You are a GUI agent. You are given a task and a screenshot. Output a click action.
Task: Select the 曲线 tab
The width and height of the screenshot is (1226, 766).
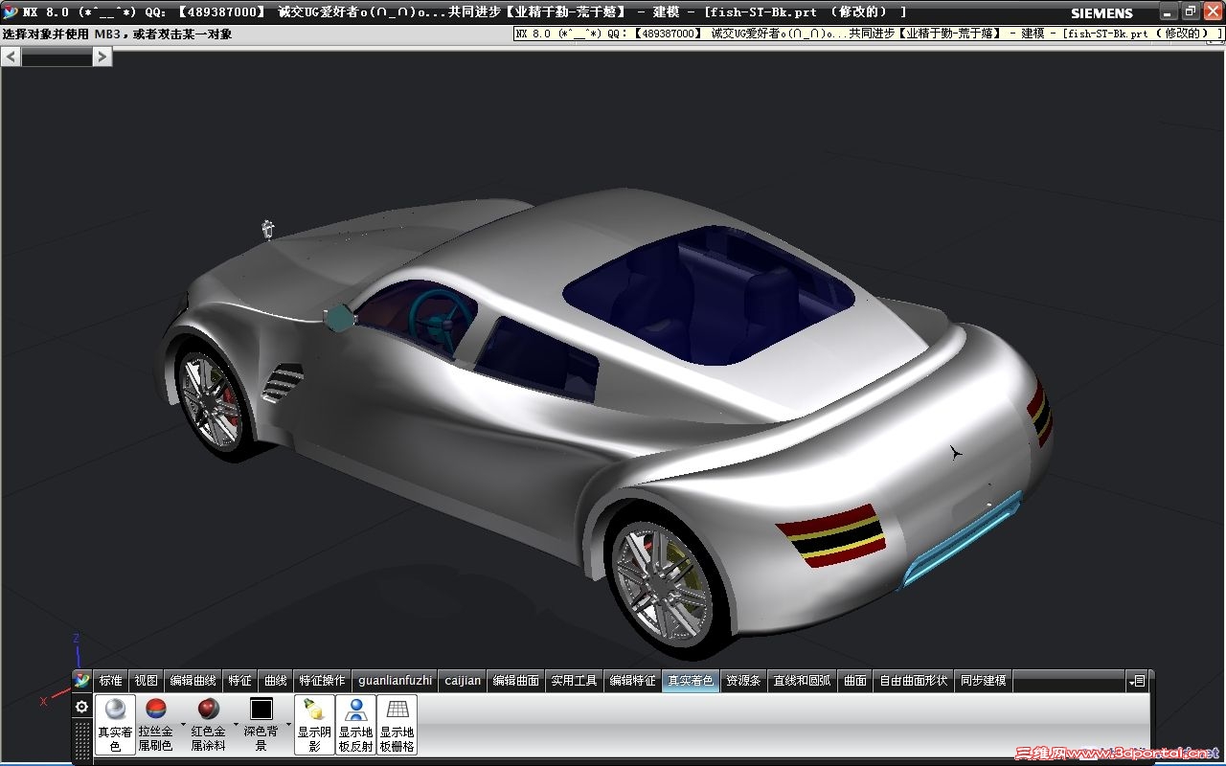[275, 681]
